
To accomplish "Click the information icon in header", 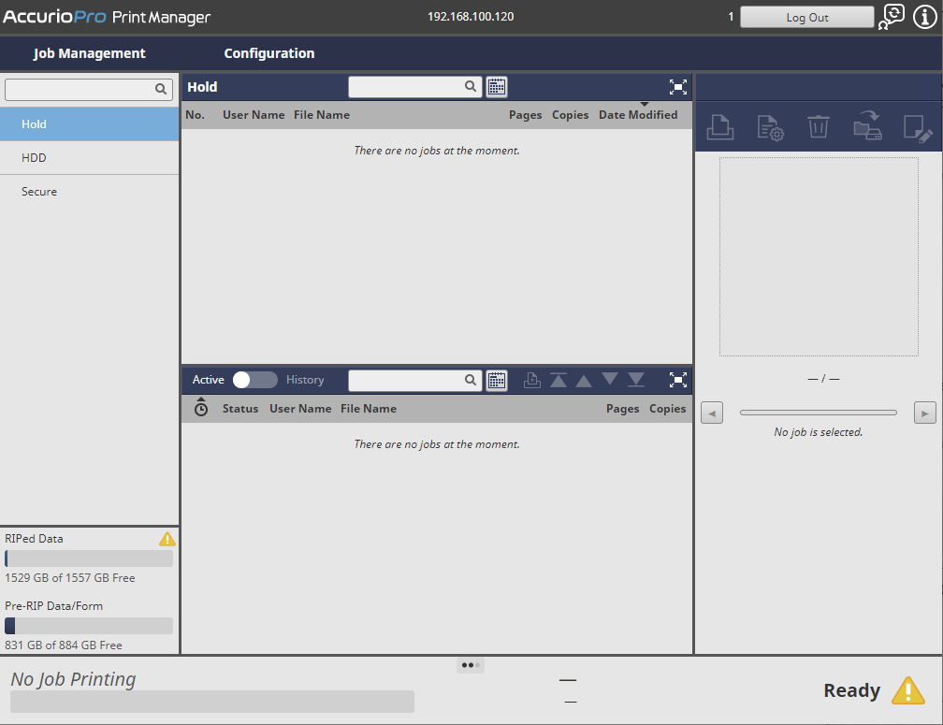I will click(924, 18).
